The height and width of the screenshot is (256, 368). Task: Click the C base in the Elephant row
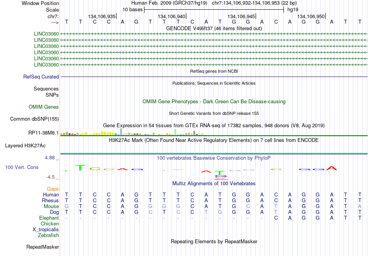tap(276, 218)
